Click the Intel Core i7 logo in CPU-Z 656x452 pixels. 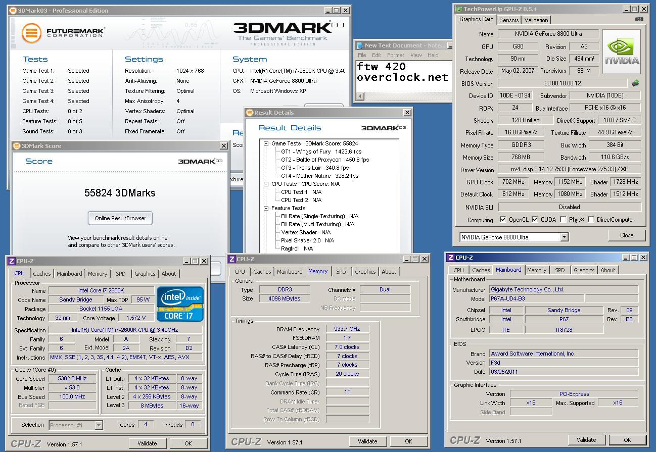click(x=180, y=304)
